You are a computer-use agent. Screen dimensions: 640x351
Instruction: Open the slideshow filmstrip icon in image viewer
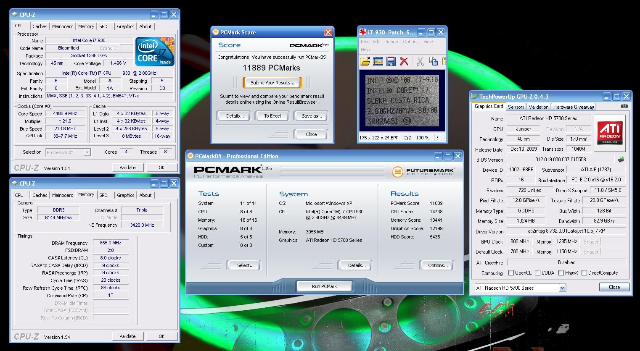[378, 62]
